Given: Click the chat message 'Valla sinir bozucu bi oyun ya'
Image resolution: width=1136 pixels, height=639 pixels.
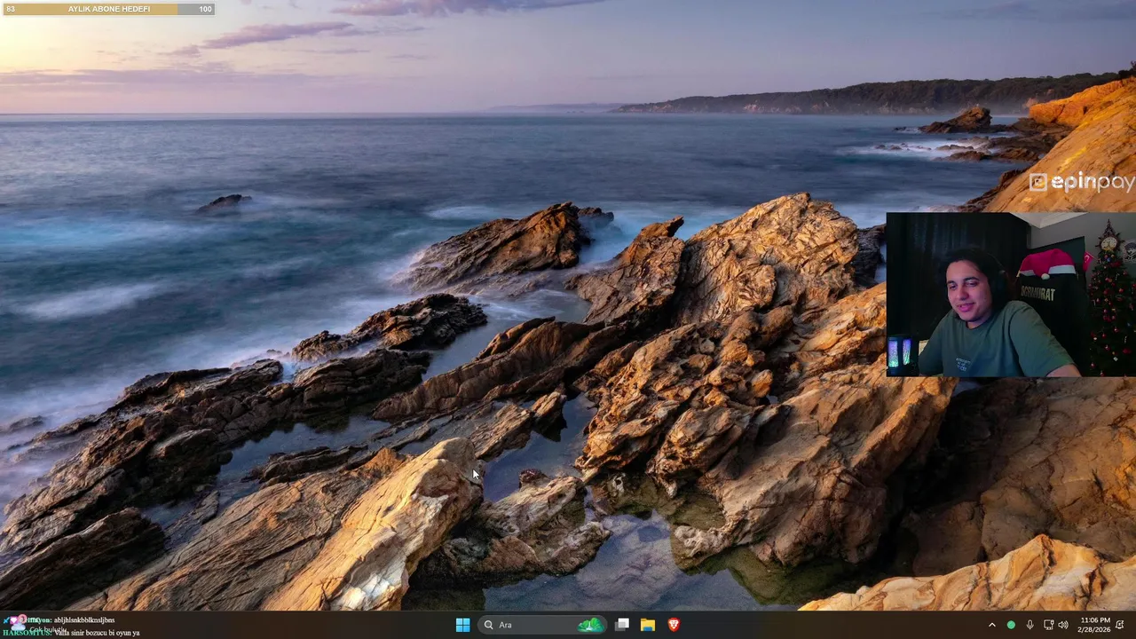Looking at the screenshot, I should [97, 633].
